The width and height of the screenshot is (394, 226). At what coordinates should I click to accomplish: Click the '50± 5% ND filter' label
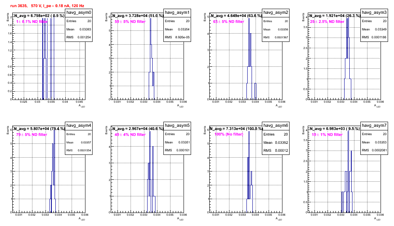130,22
